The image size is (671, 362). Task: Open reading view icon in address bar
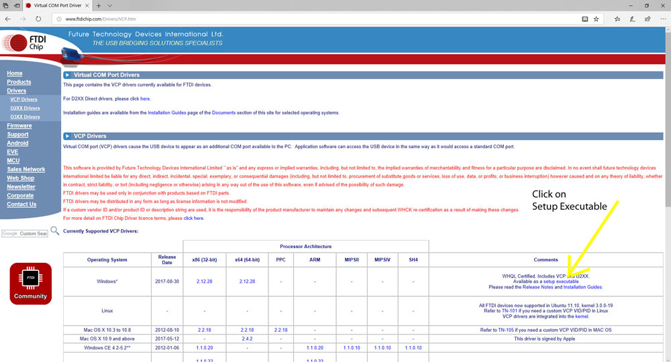pos(584,19)
